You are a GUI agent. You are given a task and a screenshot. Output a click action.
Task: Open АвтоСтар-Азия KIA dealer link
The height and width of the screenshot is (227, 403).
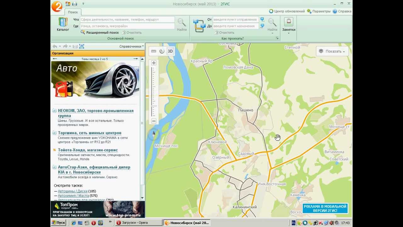tap(94, 170)
